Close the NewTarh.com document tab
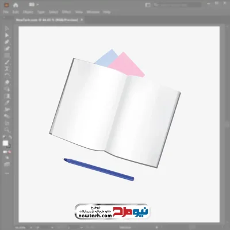Screen dimensions: 230x230 (x=82, y=20)
